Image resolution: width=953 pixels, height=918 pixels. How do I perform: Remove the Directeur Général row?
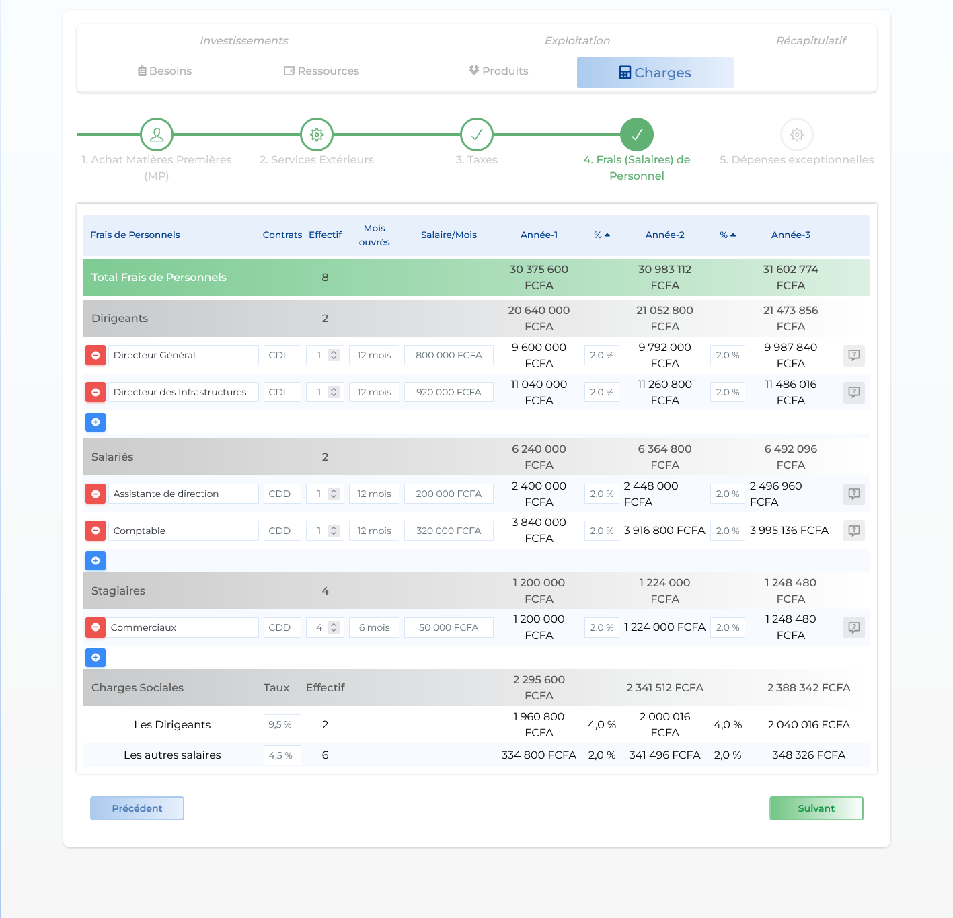pyautogui.click(x=96, y=355)
